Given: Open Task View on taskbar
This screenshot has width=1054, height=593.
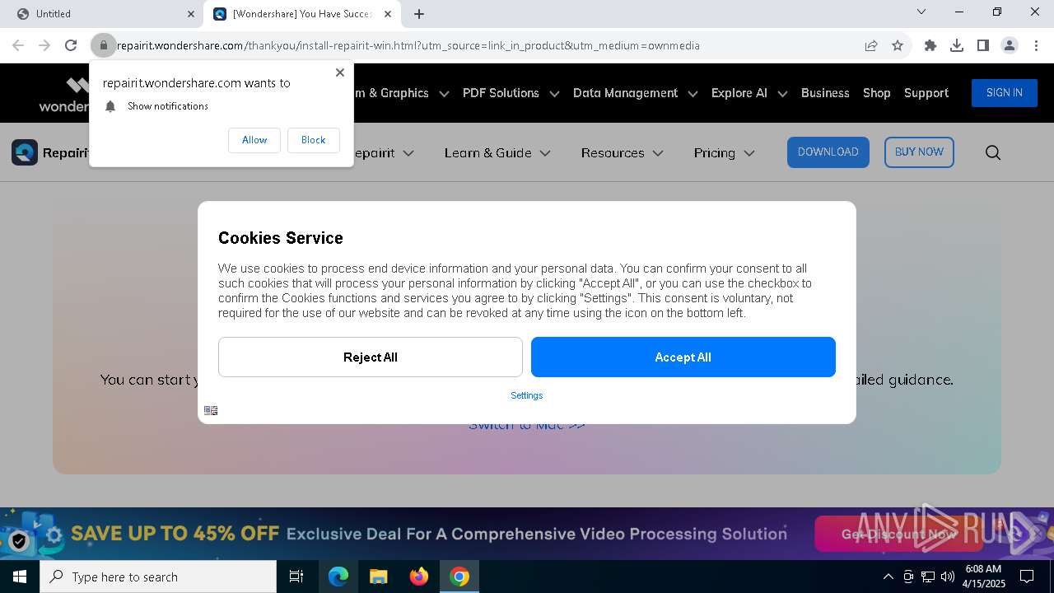Looking at the screenshot, I should pyautogui.click(x=296, y=577).
